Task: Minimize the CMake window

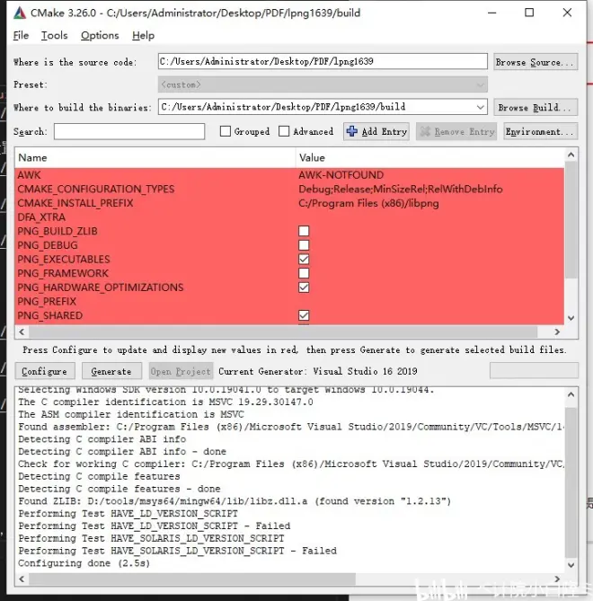Action: click(492, 13)
